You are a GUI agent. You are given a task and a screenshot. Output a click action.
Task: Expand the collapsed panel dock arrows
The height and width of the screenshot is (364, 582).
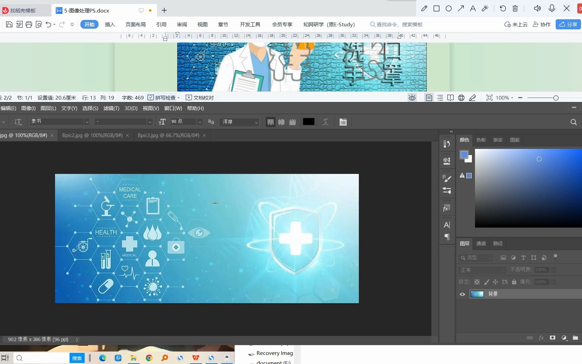[x=451, y=131]
